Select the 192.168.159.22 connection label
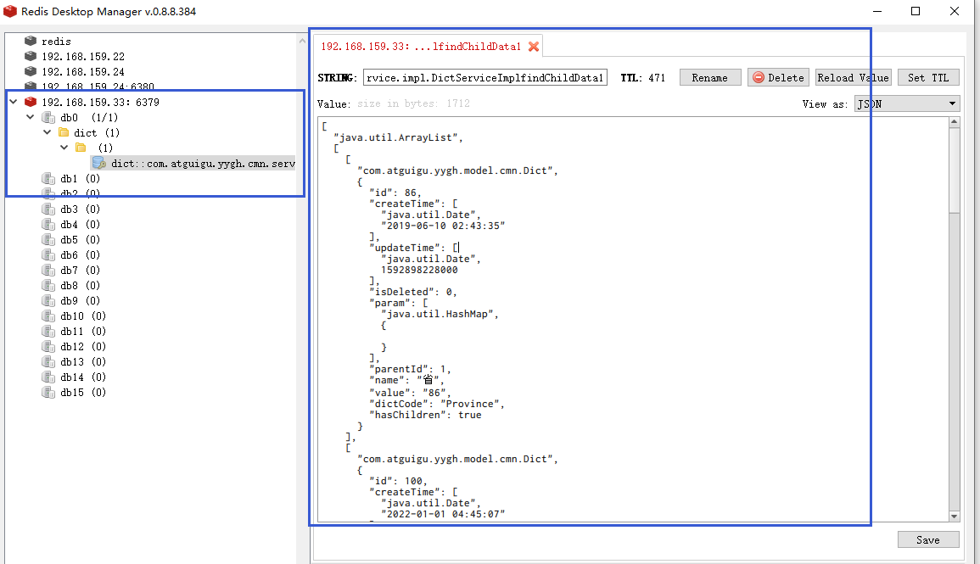Image resolution: width=980 pixels, height=564 pixels. click(83, 56)
